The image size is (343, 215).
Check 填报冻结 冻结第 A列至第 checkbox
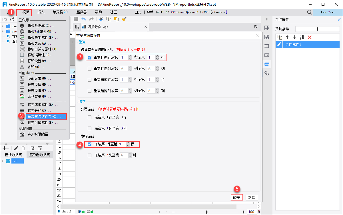(x=89, y=155)
